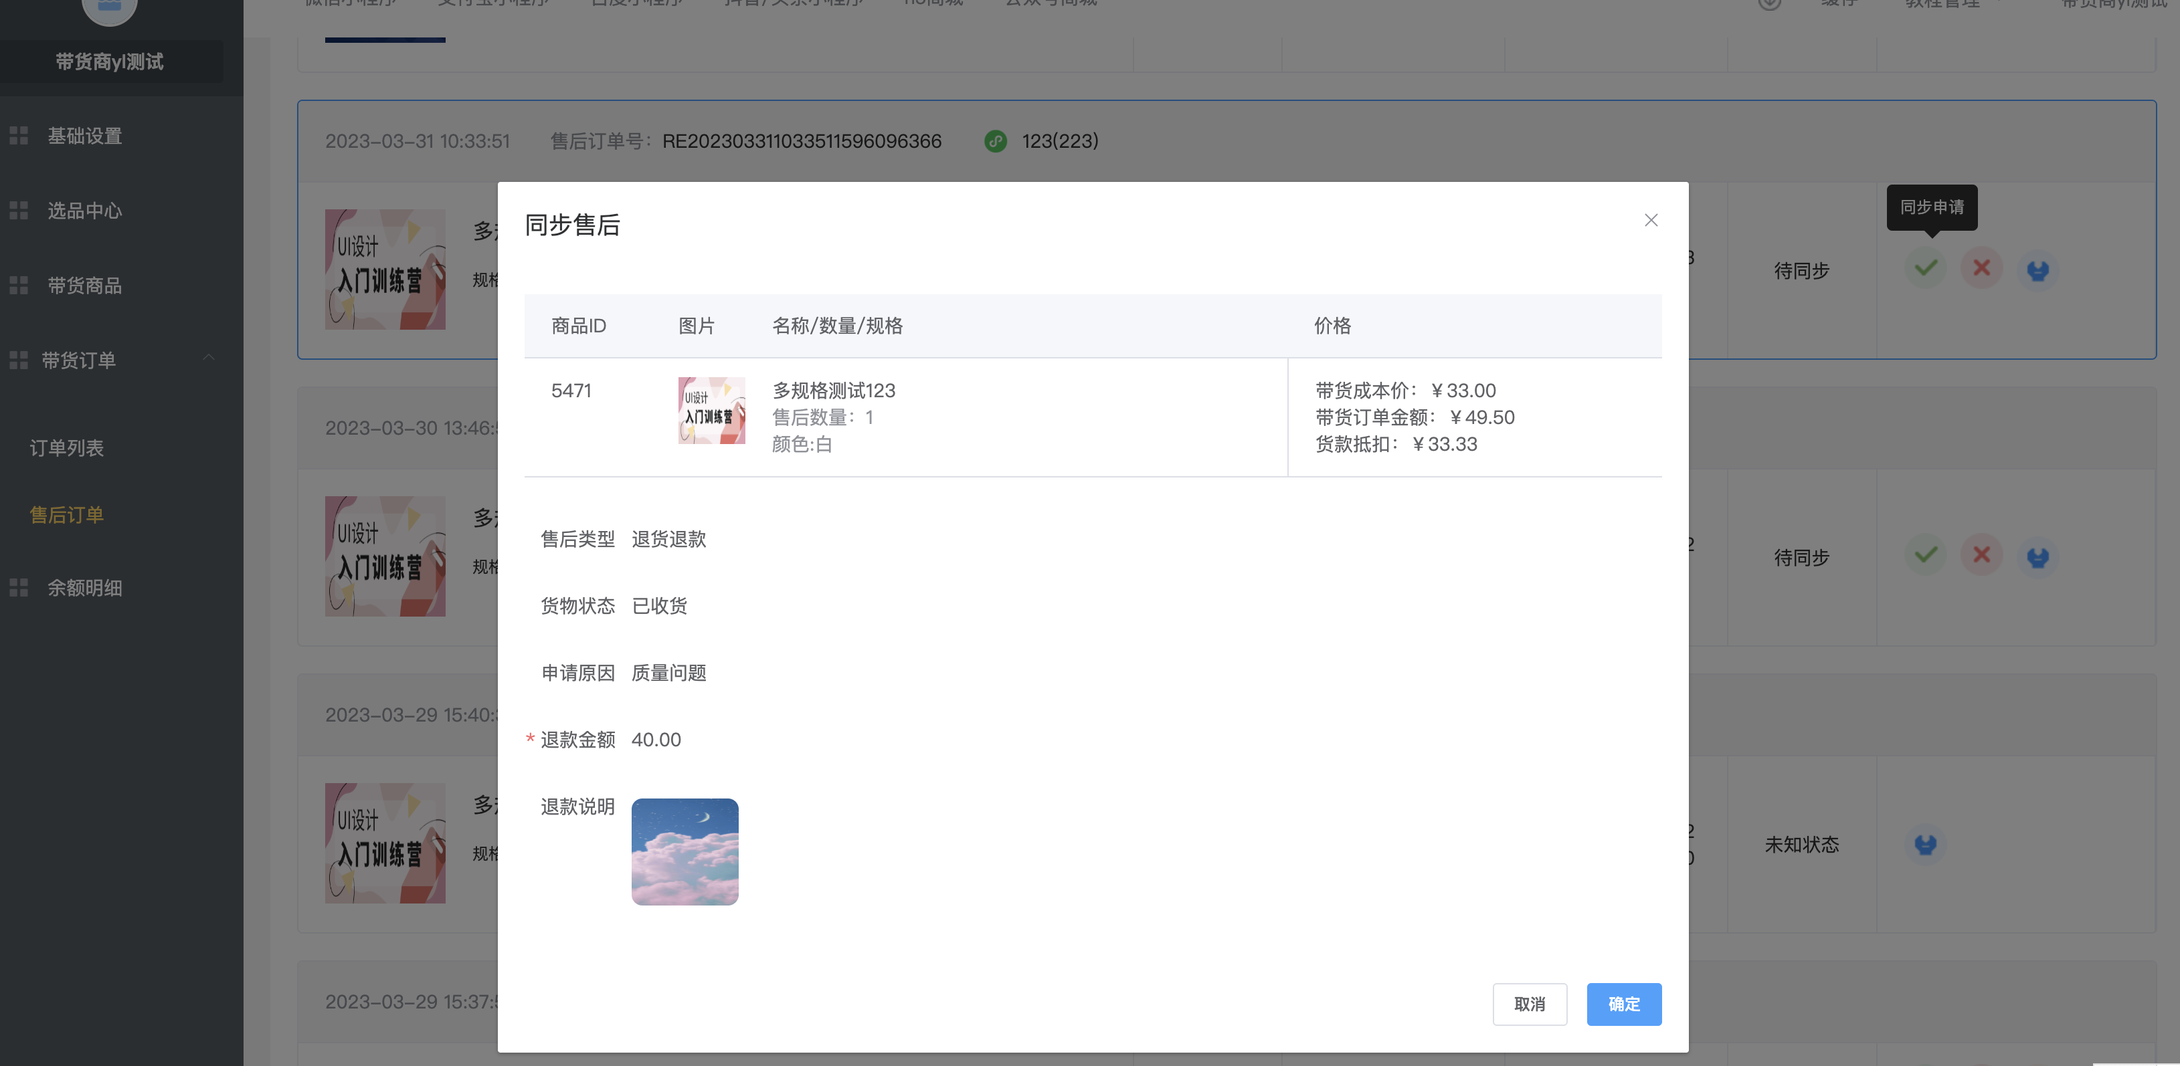2180x1066 pixels.
Task: Open the cloud refund description image
Action: pyautogui.click(x=685, y=851)
